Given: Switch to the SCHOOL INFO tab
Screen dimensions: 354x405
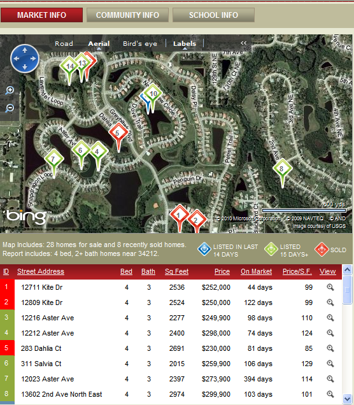Looking at the screenshot, I should tap(213, 15).
